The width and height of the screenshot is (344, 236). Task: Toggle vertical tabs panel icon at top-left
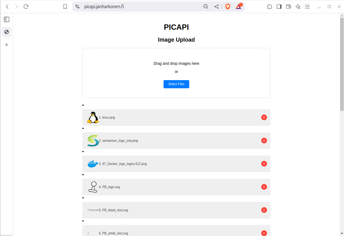click(7, 19)
